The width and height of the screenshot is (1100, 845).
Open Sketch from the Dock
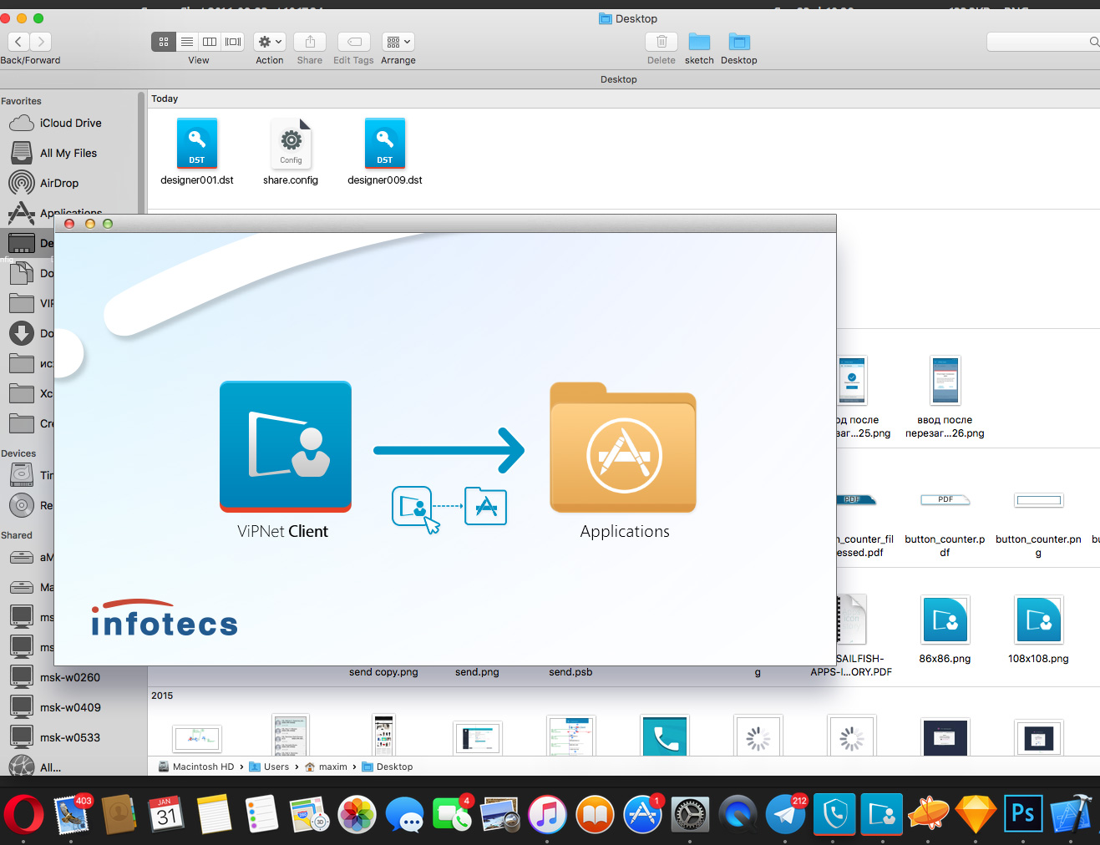(976, 814)
